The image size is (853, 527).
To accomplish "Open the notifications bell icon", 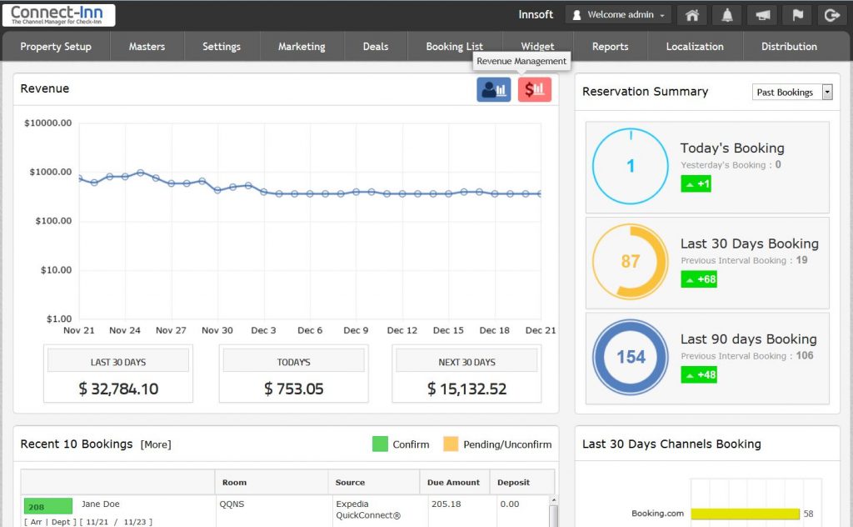I will [x=727, y=15].
